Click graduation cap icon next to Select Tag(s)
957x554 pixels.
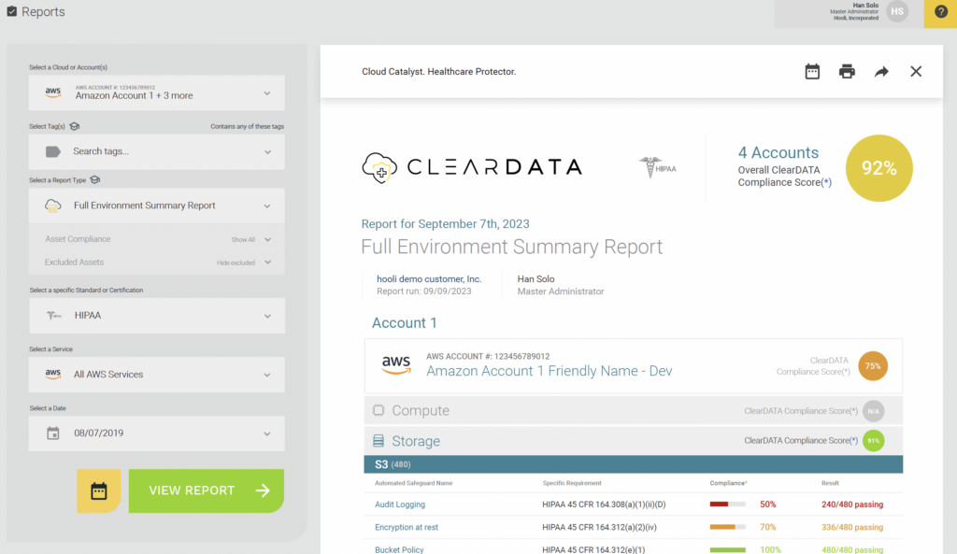75,126
